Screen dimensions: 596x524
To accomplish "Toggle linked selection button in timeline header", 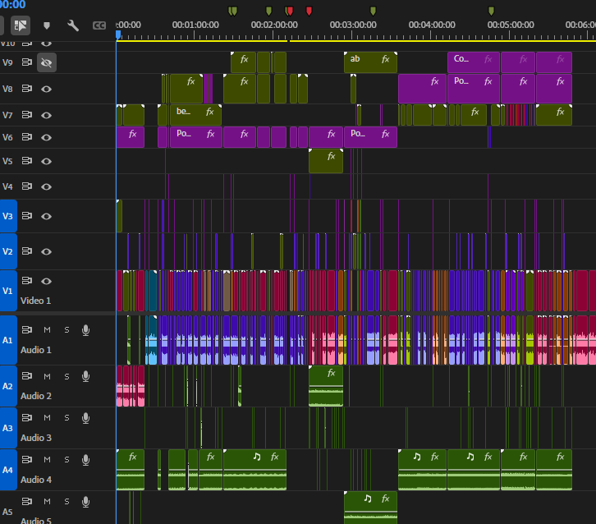I will click(21, 25).
